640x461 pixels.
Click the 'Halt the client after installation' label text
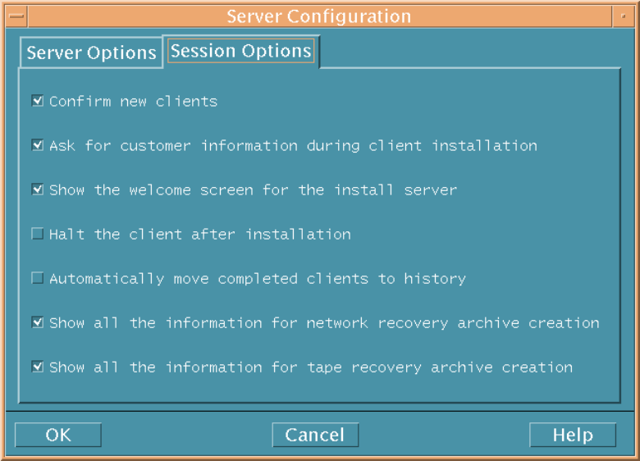pos(199,235)
